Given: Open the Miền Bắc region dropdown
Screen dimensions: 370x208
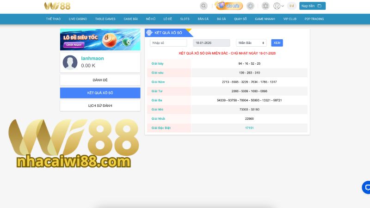Looking at the screenshot, I should [251, 43].
